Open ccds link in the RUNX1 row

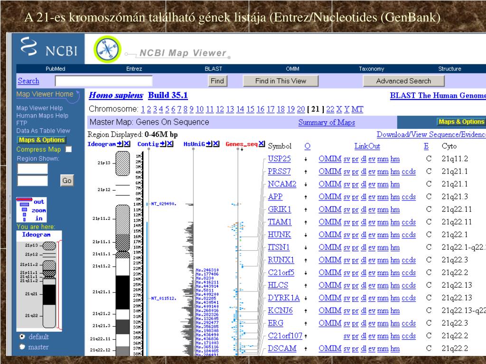pyautogui.click(x=409, y=260)
